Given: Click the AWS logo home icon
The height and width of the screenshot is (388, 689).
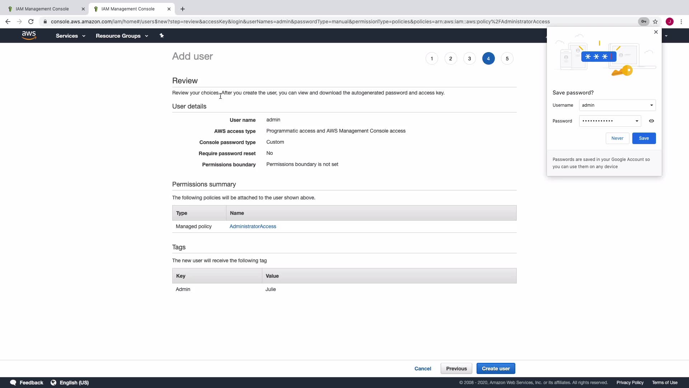Looking at the screenshot, I should (29, 35).
